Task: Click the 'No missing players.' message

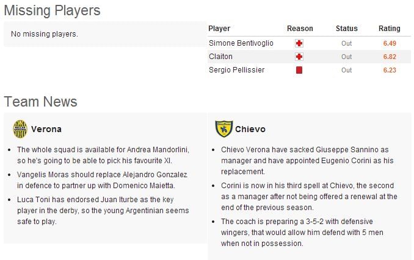Action: [x=45, y=34]
